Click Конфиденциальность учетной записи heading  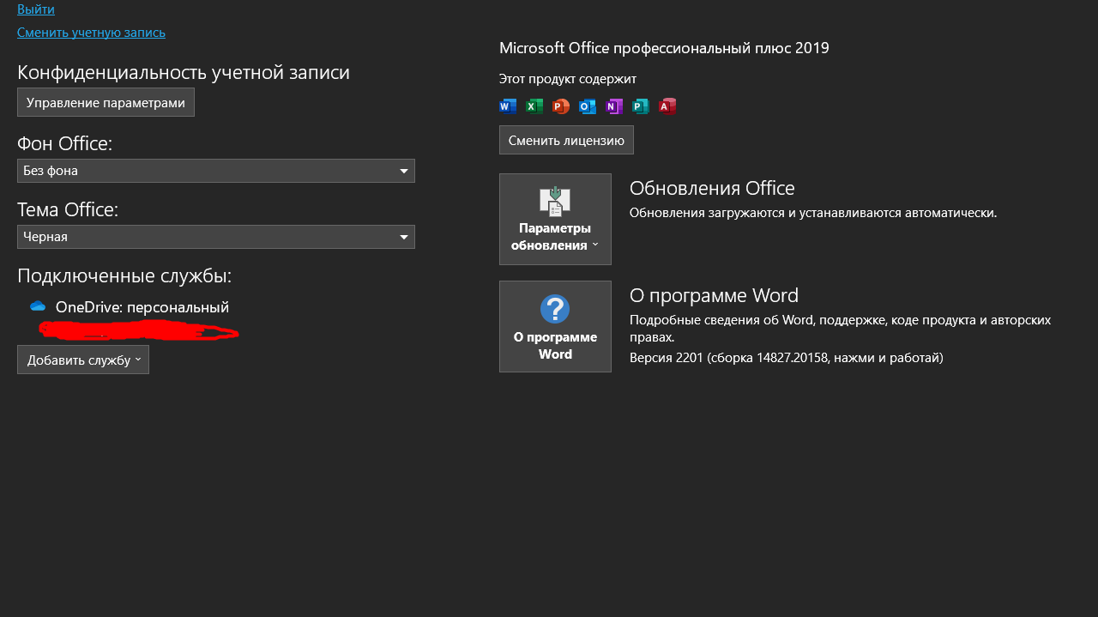[184, 72]
